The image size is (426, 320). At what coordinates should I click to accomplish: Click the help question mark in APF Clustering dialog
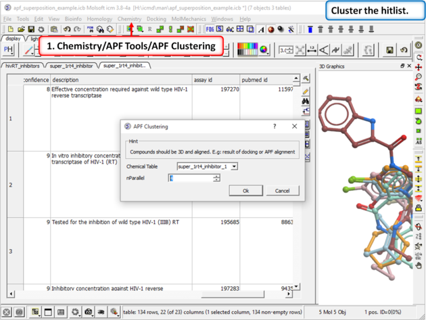point(275,127)
